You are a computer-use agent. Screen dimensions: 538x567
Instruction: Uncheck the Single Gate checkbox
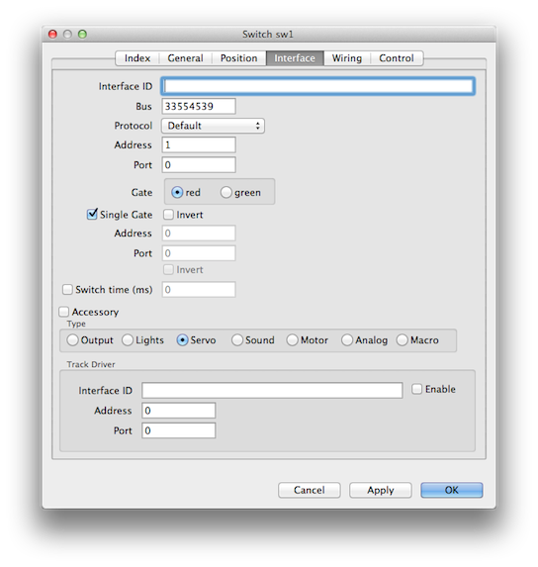coord(92,214)
